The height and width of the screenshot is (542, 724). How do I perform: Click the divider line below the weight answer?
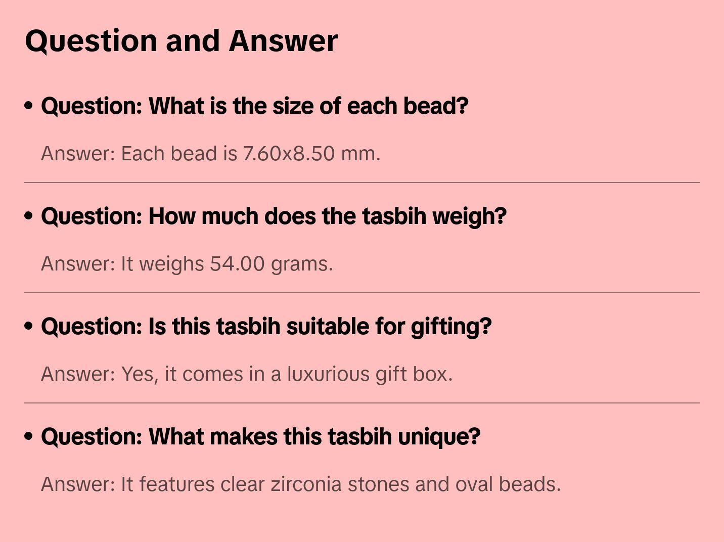362,293
